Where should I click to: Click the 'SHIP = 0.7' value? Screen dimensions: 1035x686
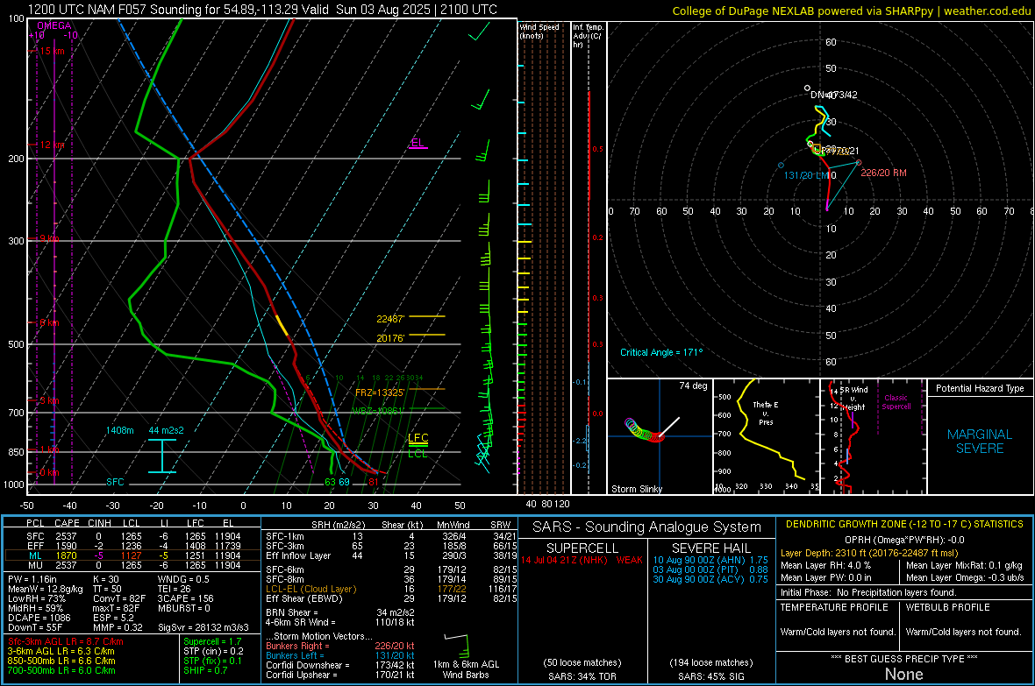(205, 670)
